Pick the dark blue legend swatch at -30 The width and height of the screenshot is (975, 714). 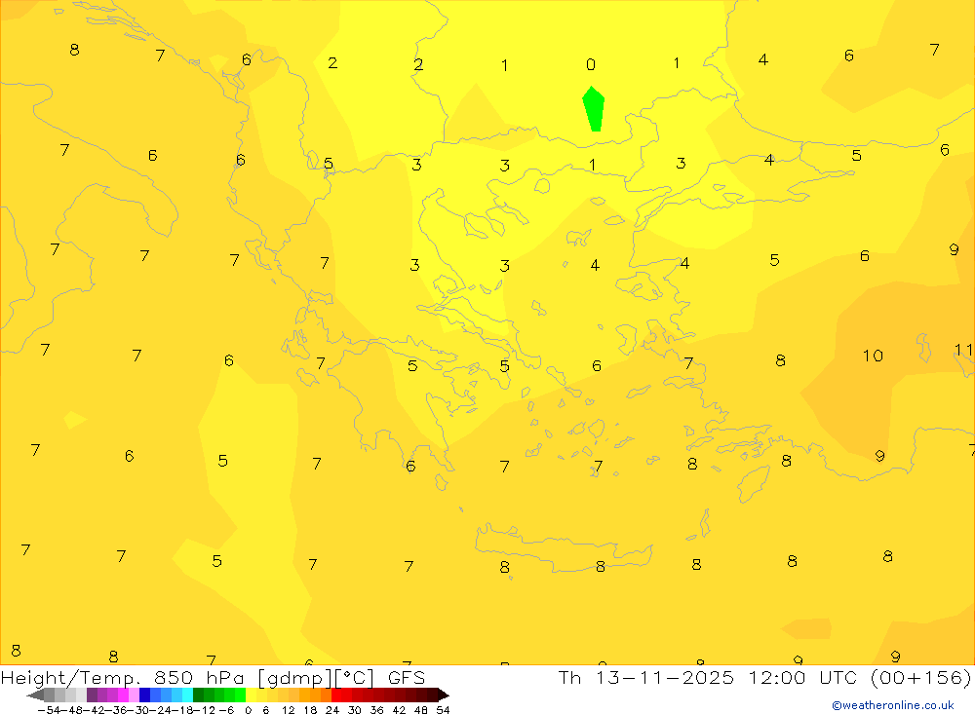(145, 695)
